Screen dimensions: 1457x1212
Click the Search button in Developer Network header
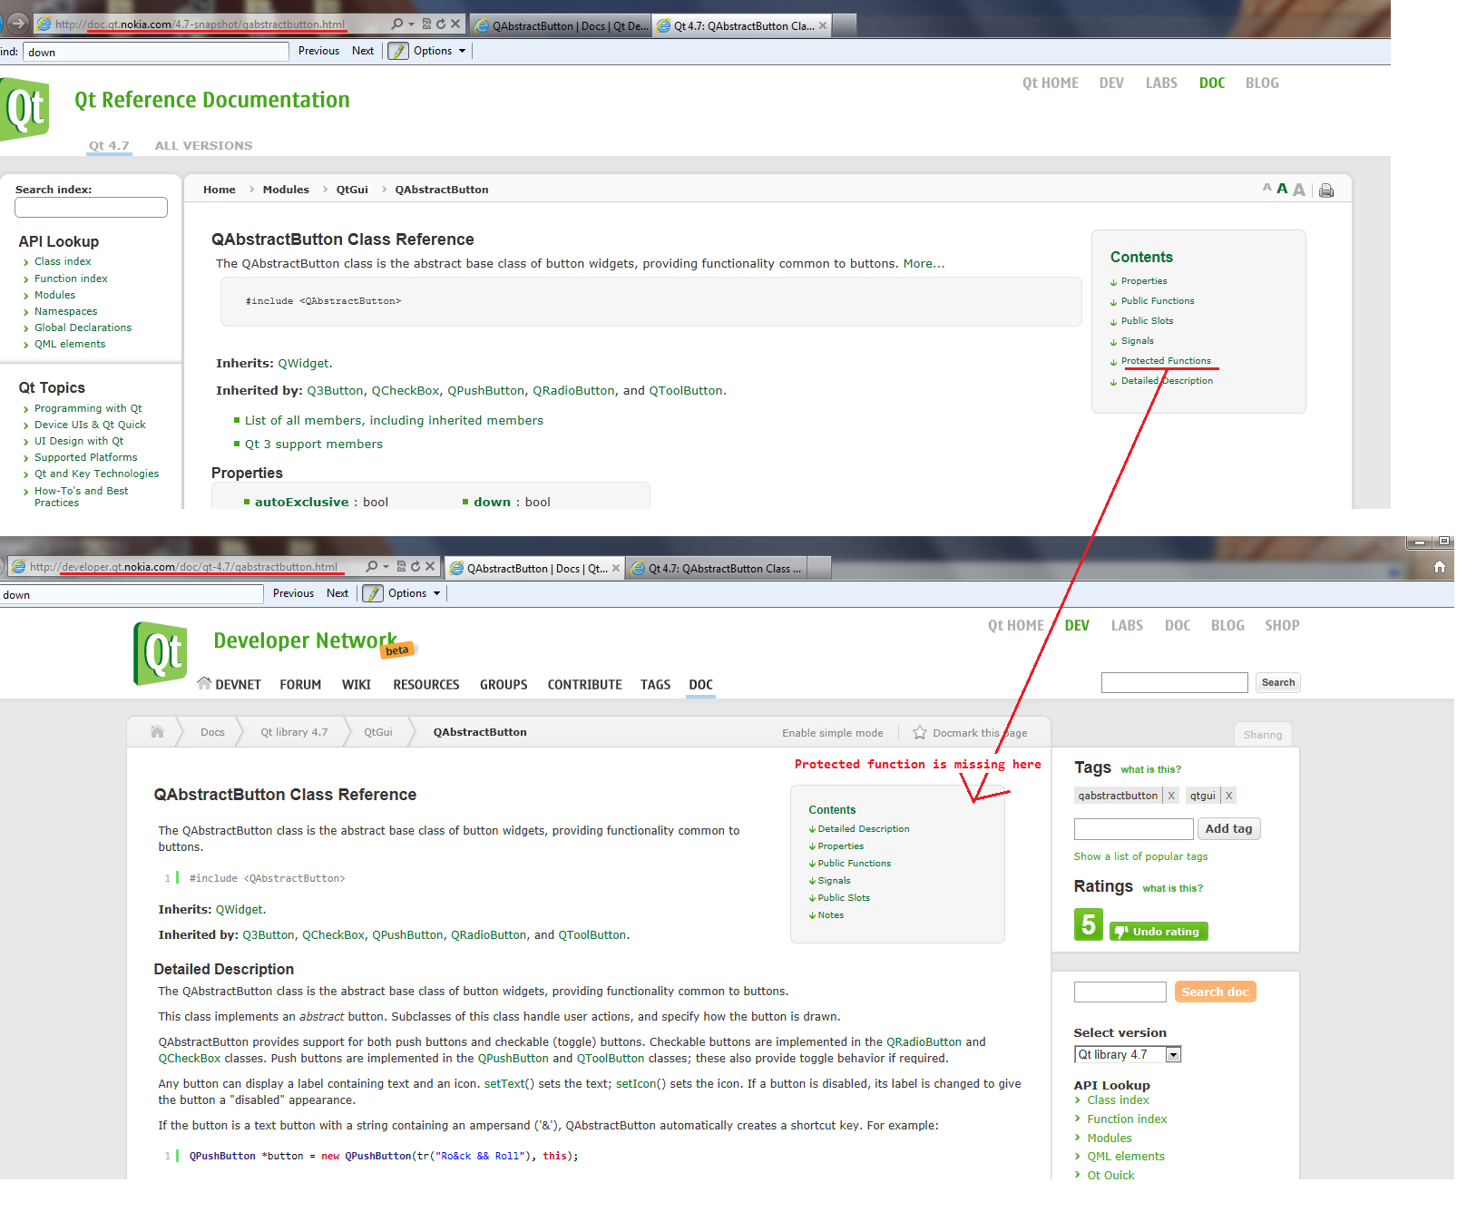(1277, 682)
